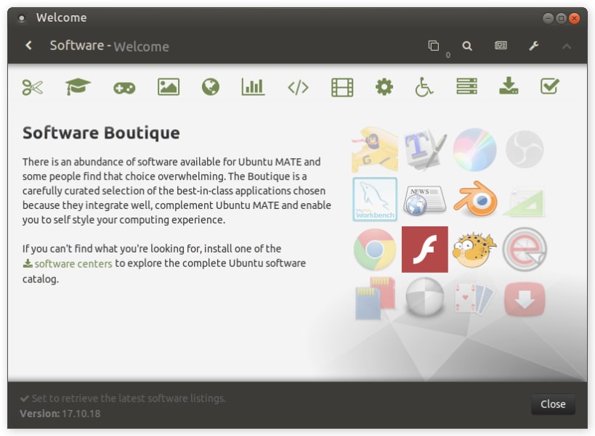Open the news icon in header
The height and width of the screenshot is (436, 595).
pyautogui.click(x=501, y=46)
